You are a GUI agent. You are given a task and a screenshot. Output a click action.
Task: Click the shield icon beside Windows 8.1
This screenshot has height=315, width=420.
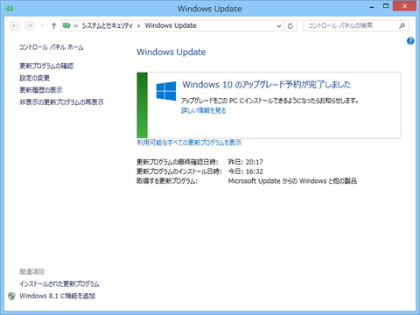11,296
